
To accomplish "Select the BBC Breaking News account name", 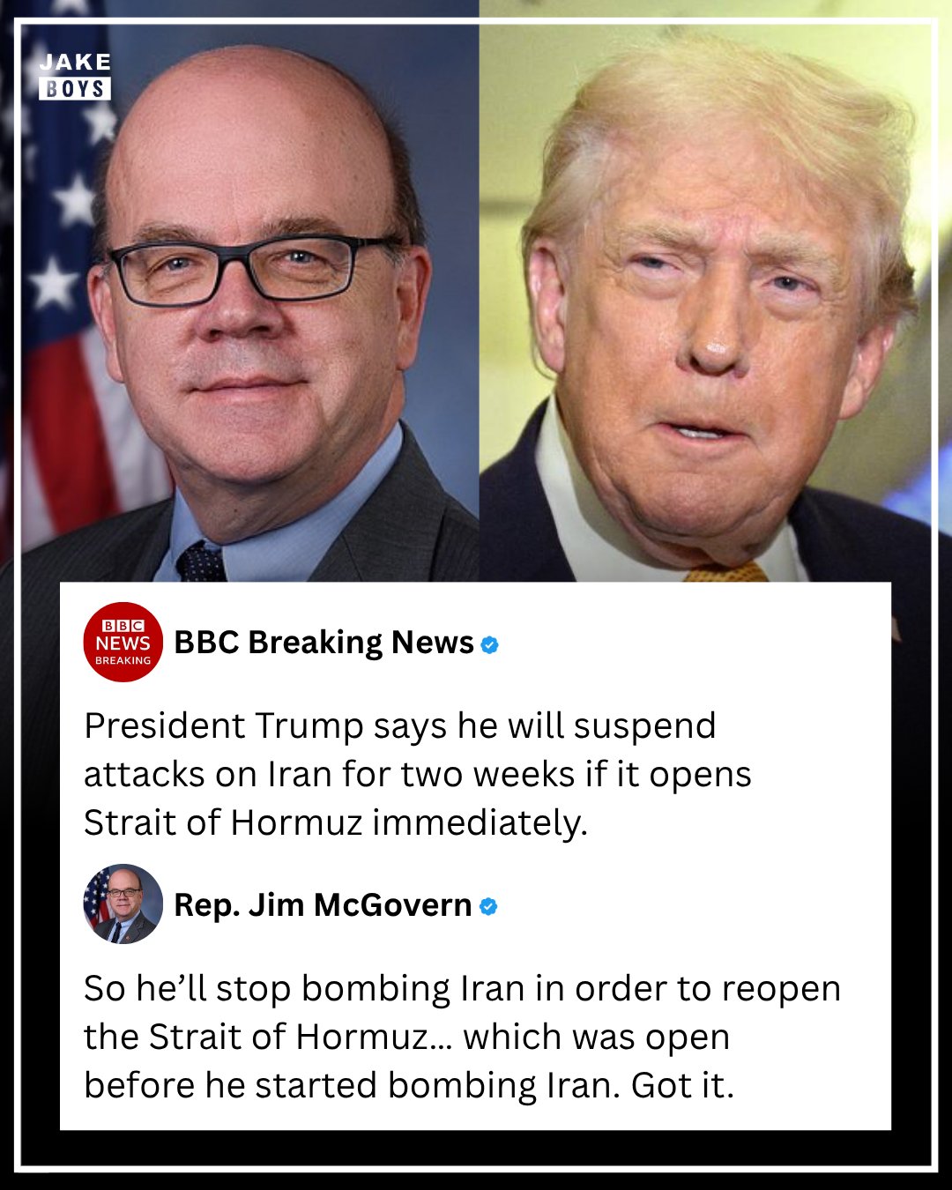I will click(x=324, y=643).
